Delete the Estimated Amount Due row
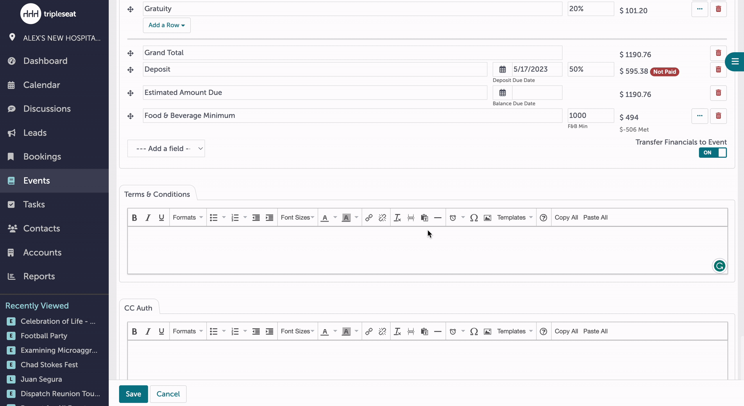Screen dimensions: 744x406 point(718,93)
